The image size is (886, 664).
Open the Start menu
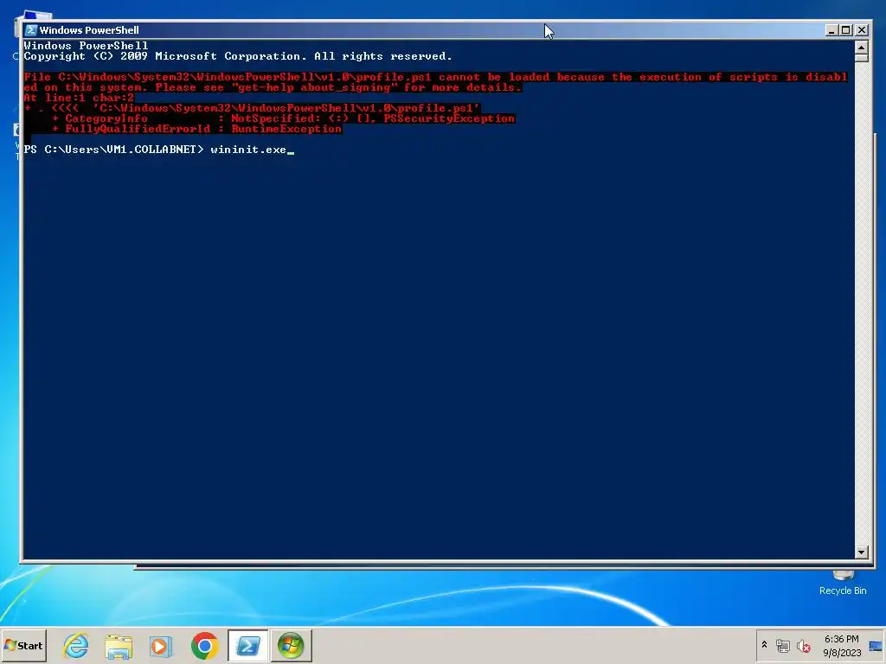[x=23, y=645]
